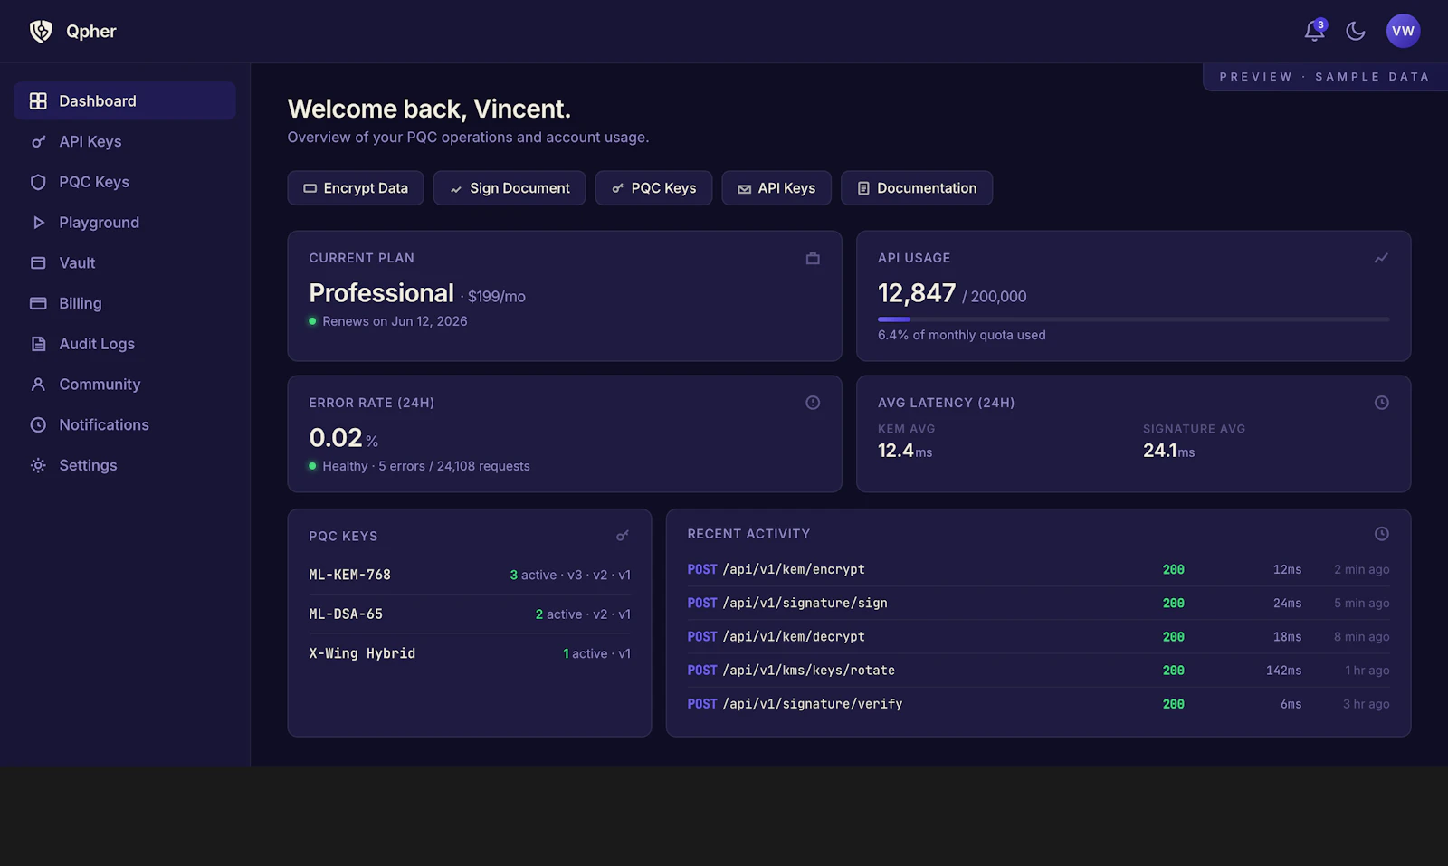
Task: Click the /api/v1/kem/encrypt activity row
Action: click(x=1038, y=569)
